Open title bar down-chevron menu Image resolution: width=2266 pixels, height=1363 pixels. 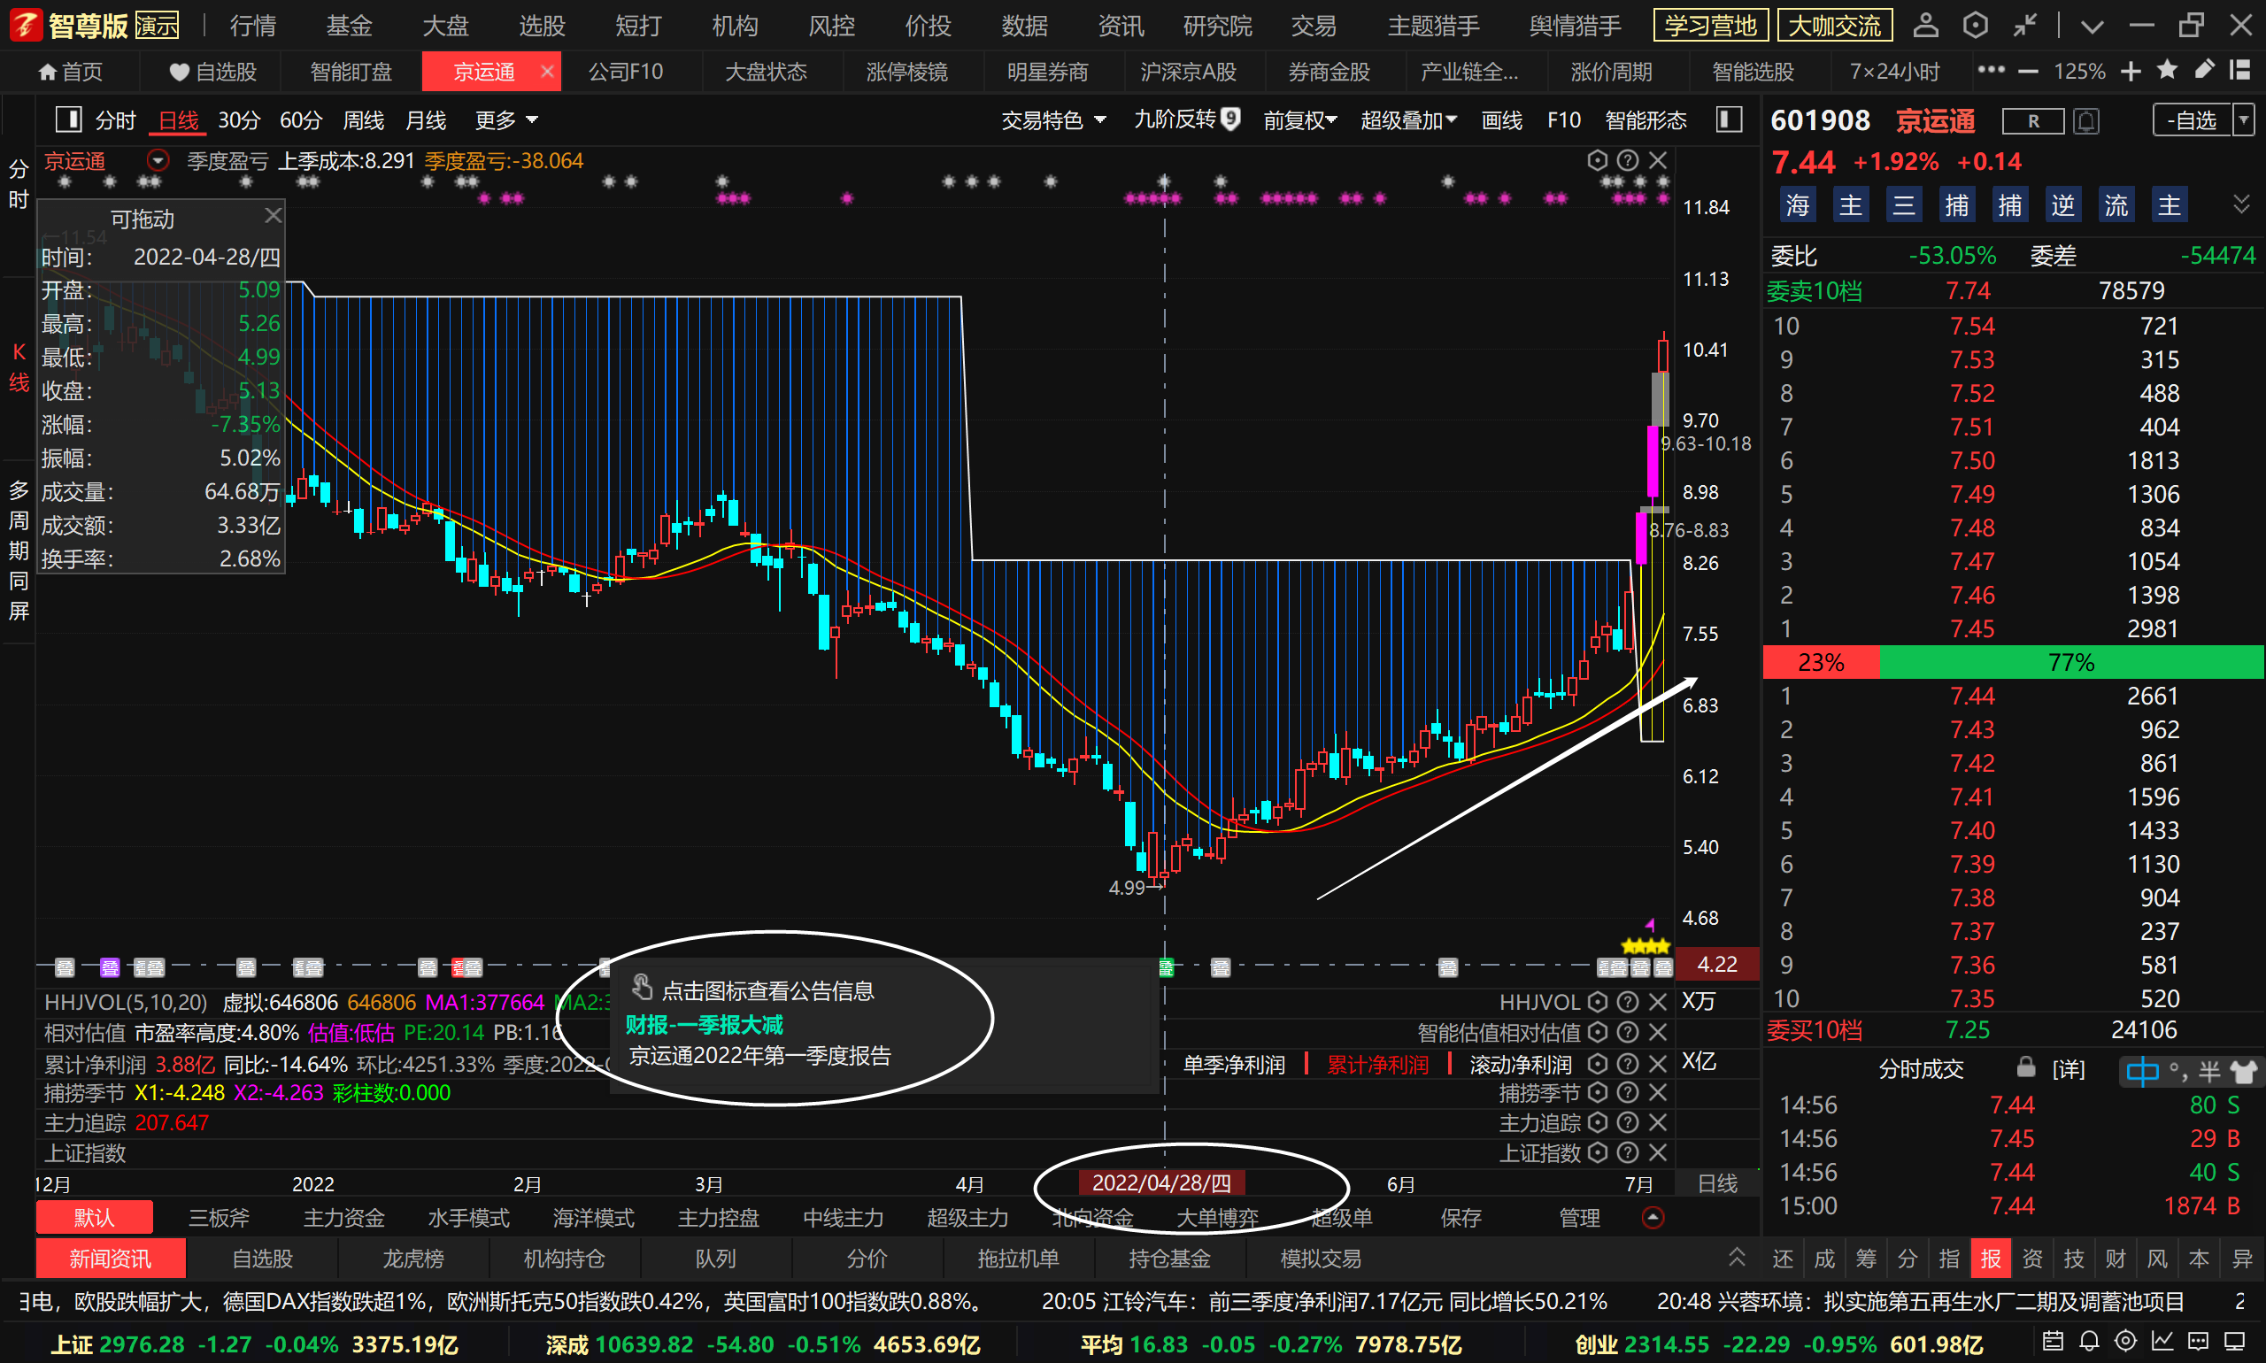2092,26
